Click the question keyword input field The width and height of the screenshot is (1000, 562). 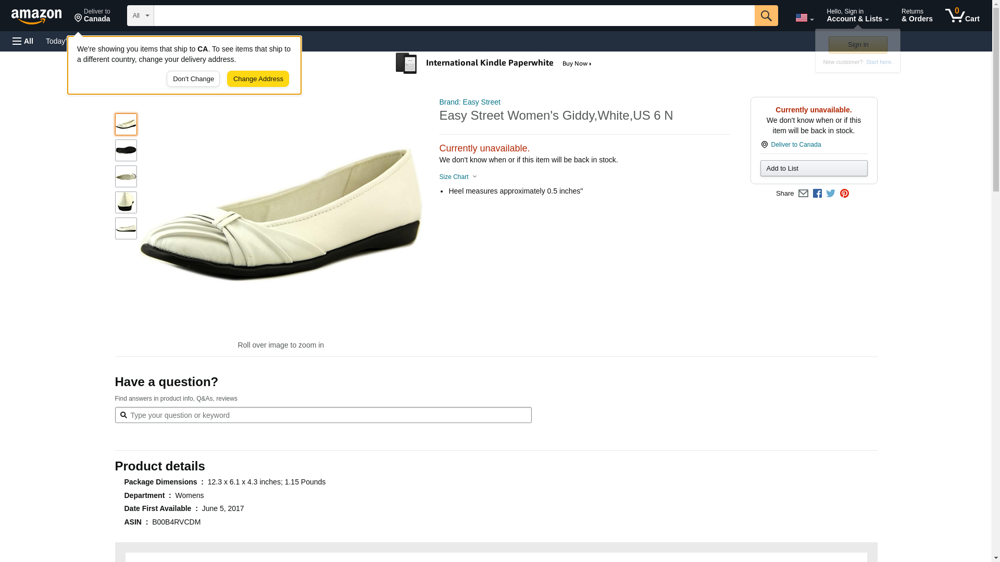(323, 415)
